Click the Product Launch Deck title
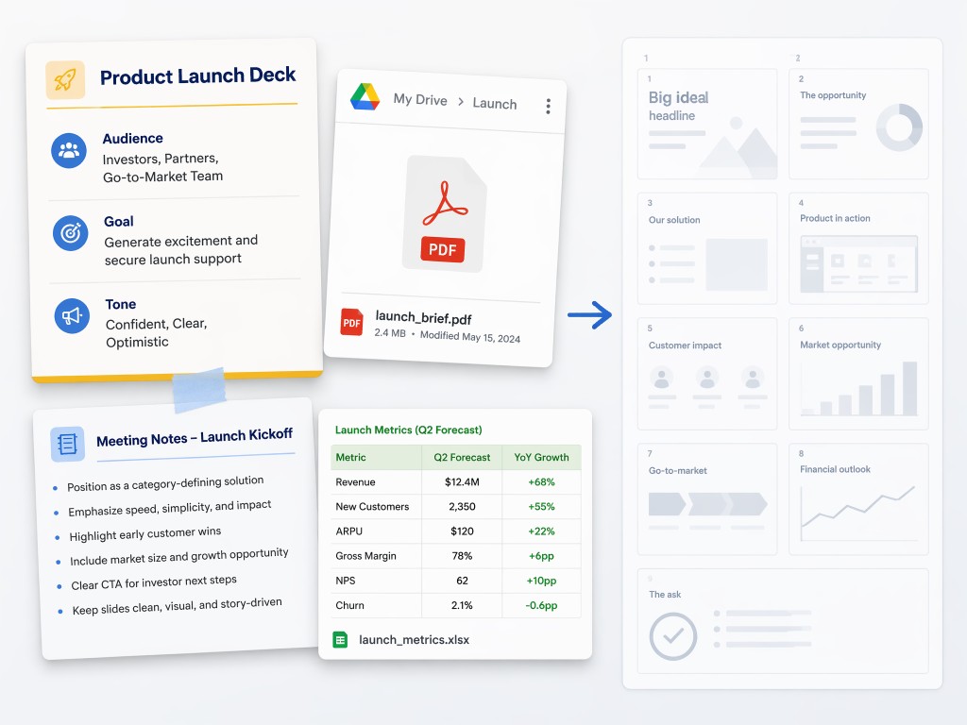The height and width of the screenshot is (725, 967). click(x=198, y=76)
